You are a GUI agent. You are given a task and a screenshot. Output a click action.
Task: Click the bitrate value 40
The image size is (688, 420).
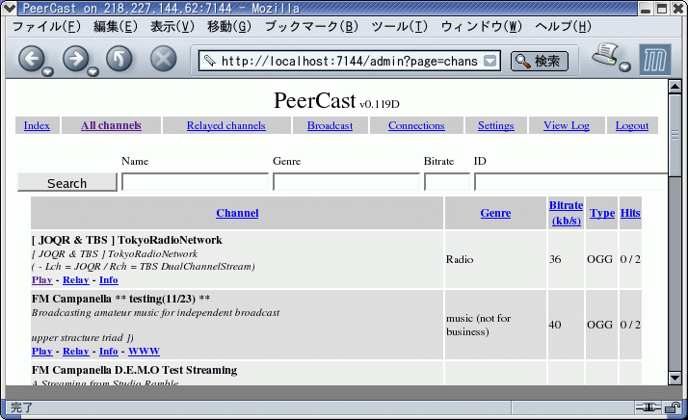[x=555, y=325]
